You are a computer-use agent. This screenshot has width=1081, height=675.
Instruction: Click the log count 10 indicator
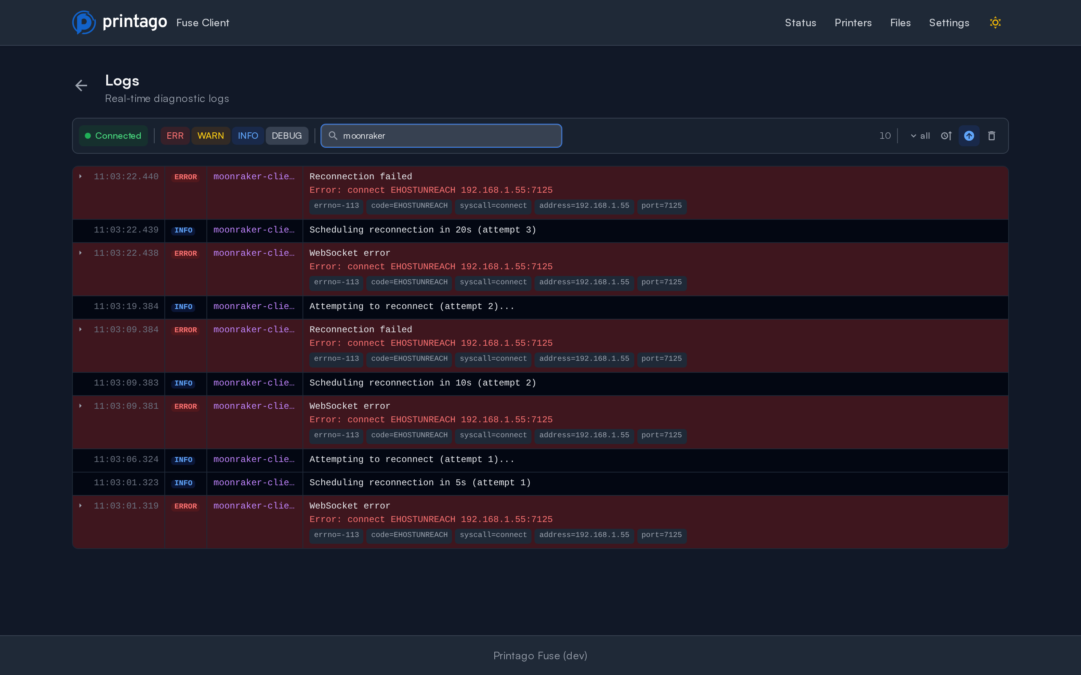(x=885, y=136)
